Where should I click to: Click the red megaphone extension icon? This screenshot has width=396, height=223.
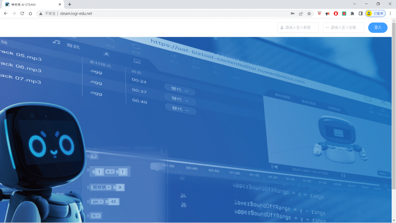tap(327, 13)
